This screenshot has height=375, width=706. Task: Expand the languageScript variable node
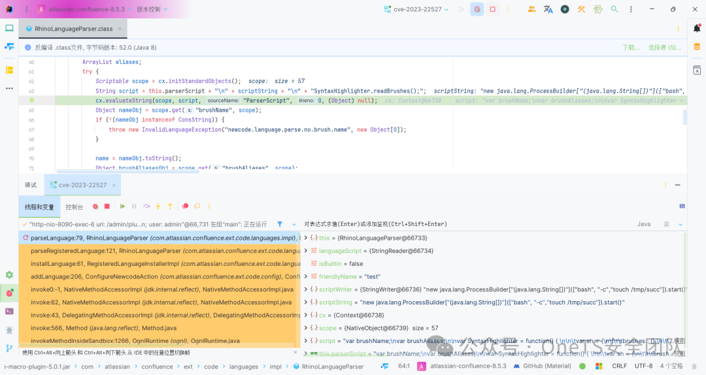click(x=306, y=251)
